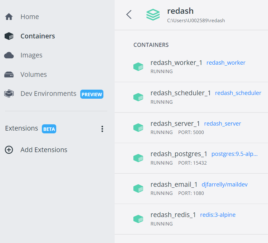
Task: Select Dev Environments in the sidebar
Action: pos(48,94)
